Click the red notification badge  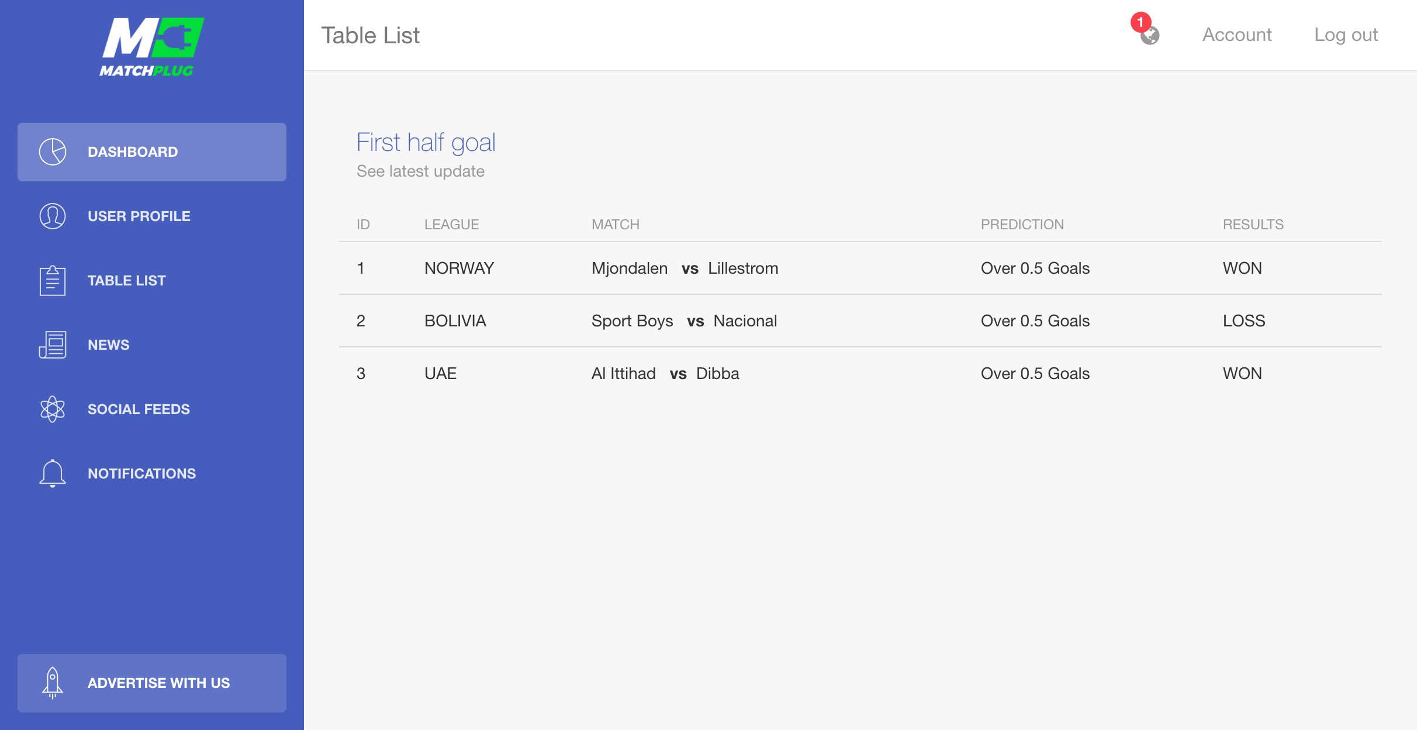click(1140, 22)
